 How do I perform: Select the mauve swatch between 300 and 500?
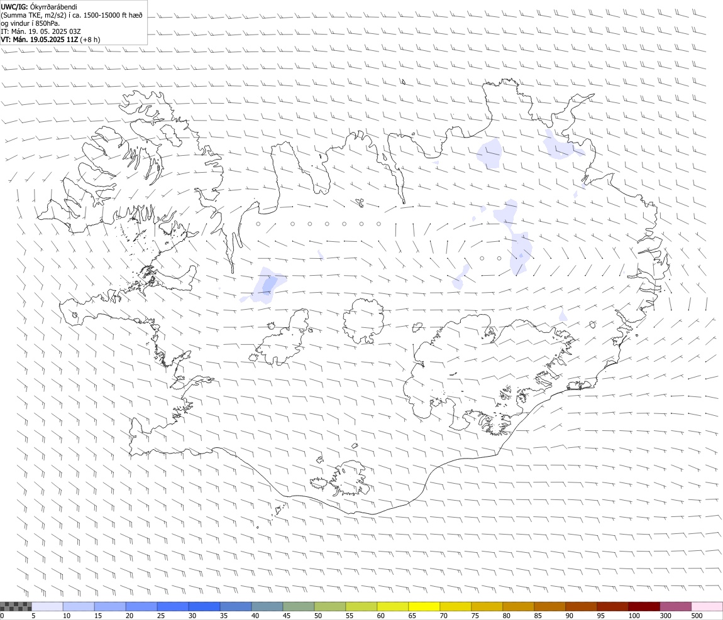pos(675,606)
